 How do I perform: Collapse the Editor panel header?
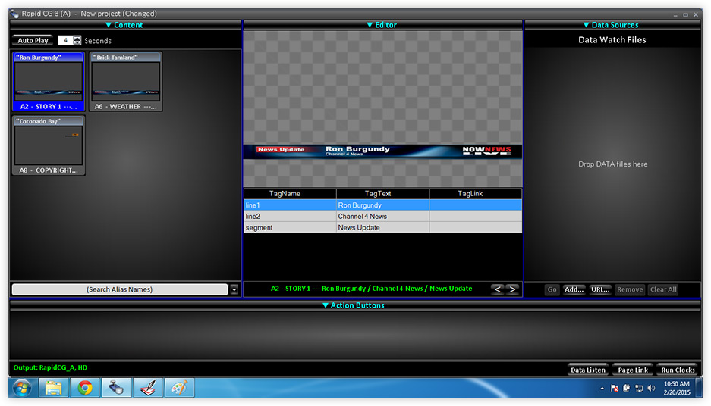pos(382,25)
